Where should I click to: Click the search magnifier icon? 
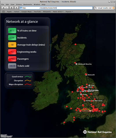pos(96,8)
